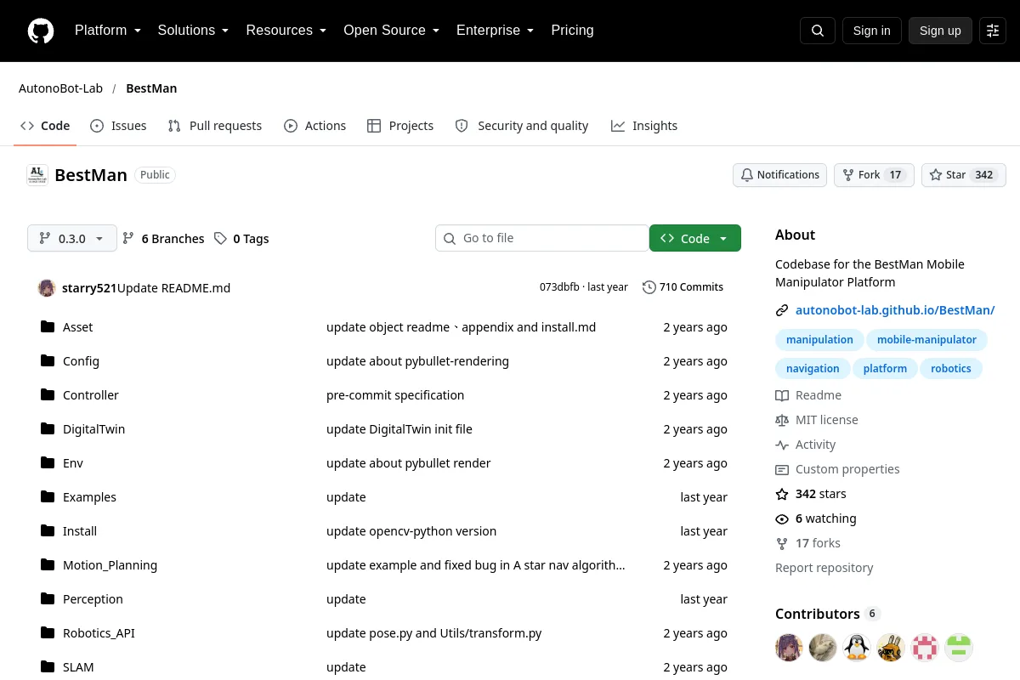Open the Motion_Planning folder icon
The height and width of the screenshot is (680, 1020).
(48, 564)
